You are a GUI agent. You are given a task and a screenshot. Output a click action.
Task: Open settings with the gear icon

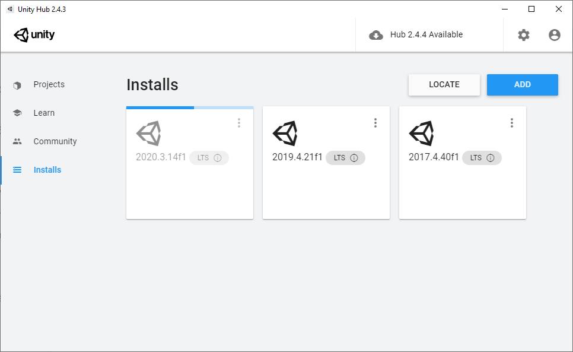pyautogui.click(x=523, y=35)
